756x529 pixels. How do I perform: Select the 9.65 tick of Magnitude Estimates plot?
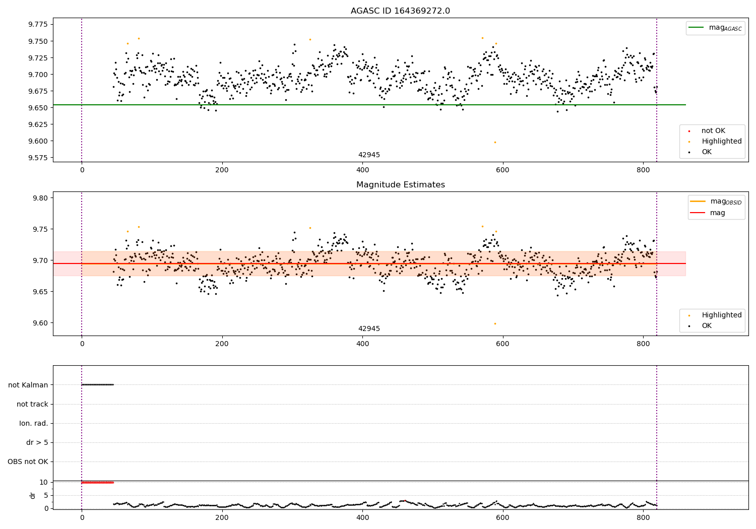coord(40,292)
